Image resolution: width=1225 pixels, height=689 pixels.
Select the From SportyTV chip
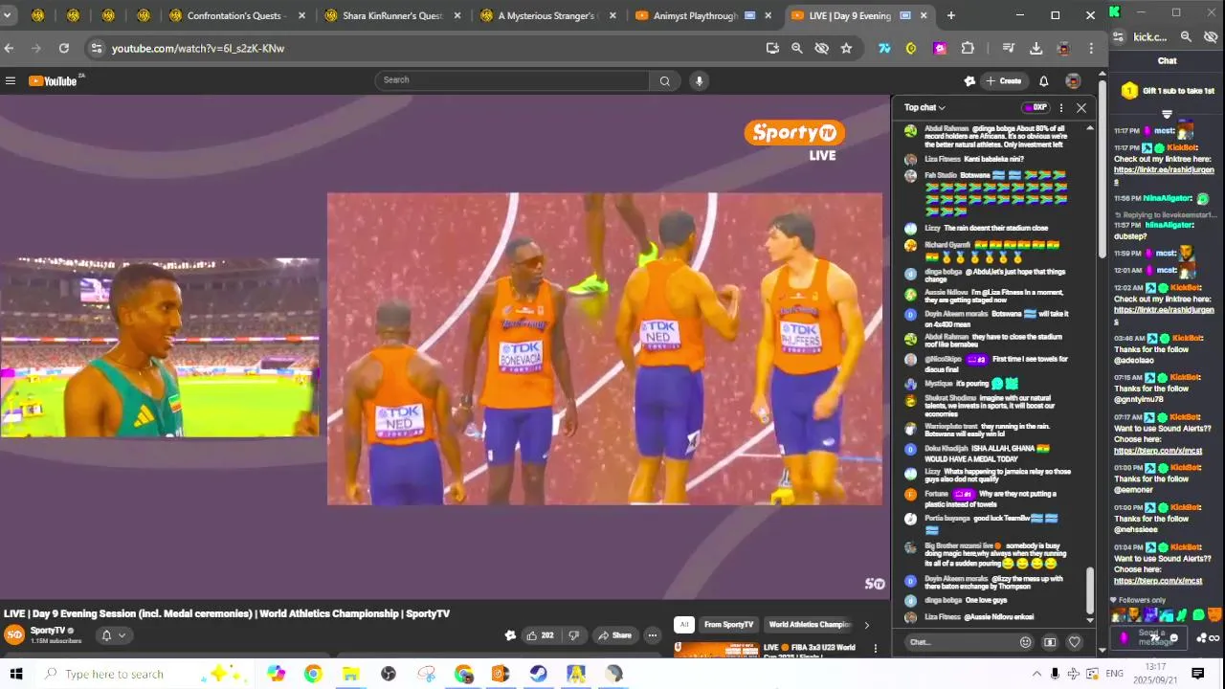(728, 625)
